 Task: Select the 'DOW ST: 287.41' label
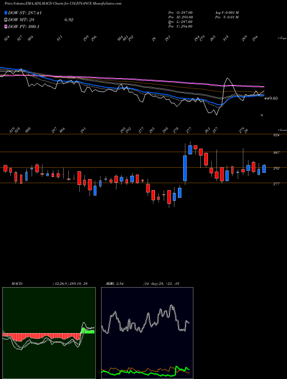click(25, 13)
